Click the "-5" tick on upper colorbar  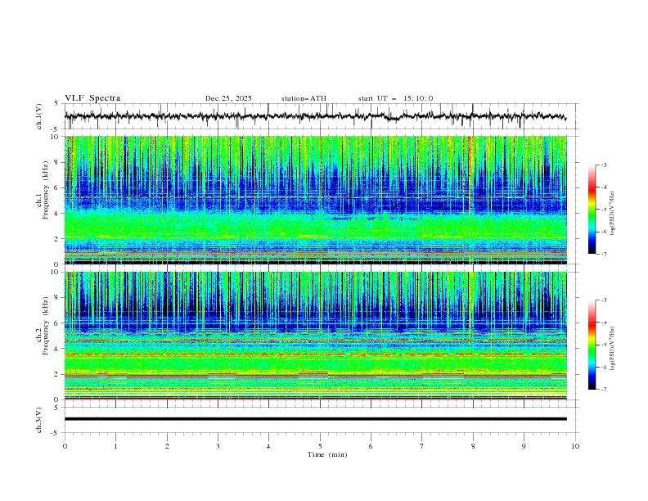pyautogui.click(x=604, y=210)
